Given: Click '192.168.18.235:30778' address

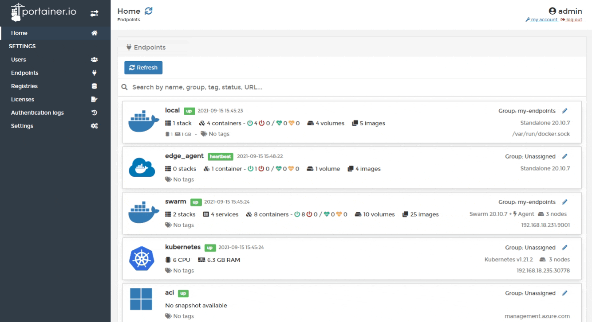Looking at the screenshot, I should pos(544,271).
